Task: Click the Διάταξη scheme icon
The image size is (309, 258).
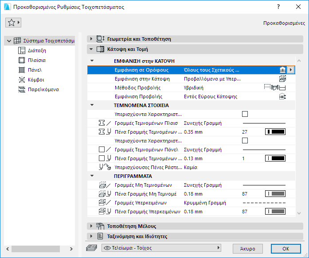Action: (x=22, y=50)
